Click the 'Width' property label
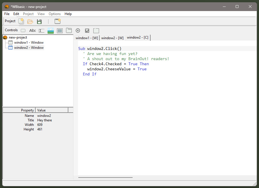259x188 pixels. [29, 124]
